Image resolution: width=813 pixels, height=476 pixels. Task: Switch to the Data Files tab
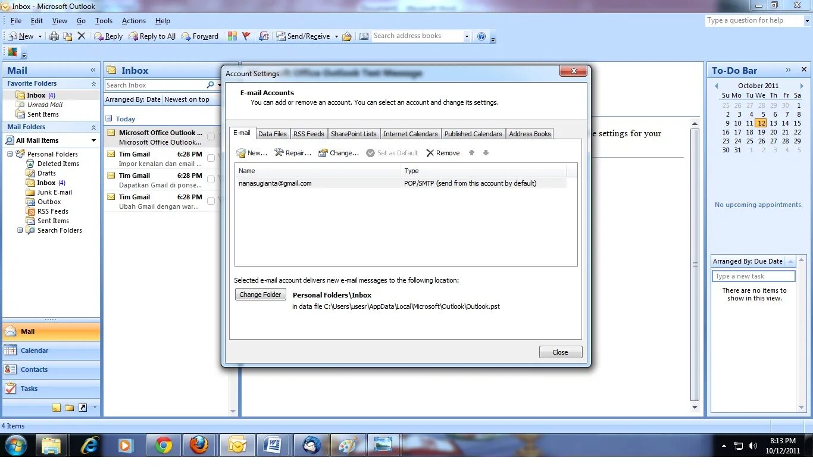pyautogui.click(x=273, y=134)
